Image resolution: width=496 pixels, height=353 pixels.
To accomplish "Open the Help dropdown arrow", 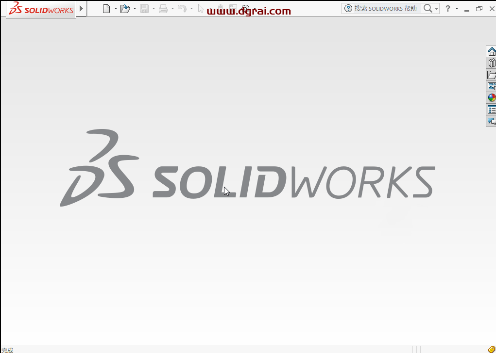I will 457,9.
